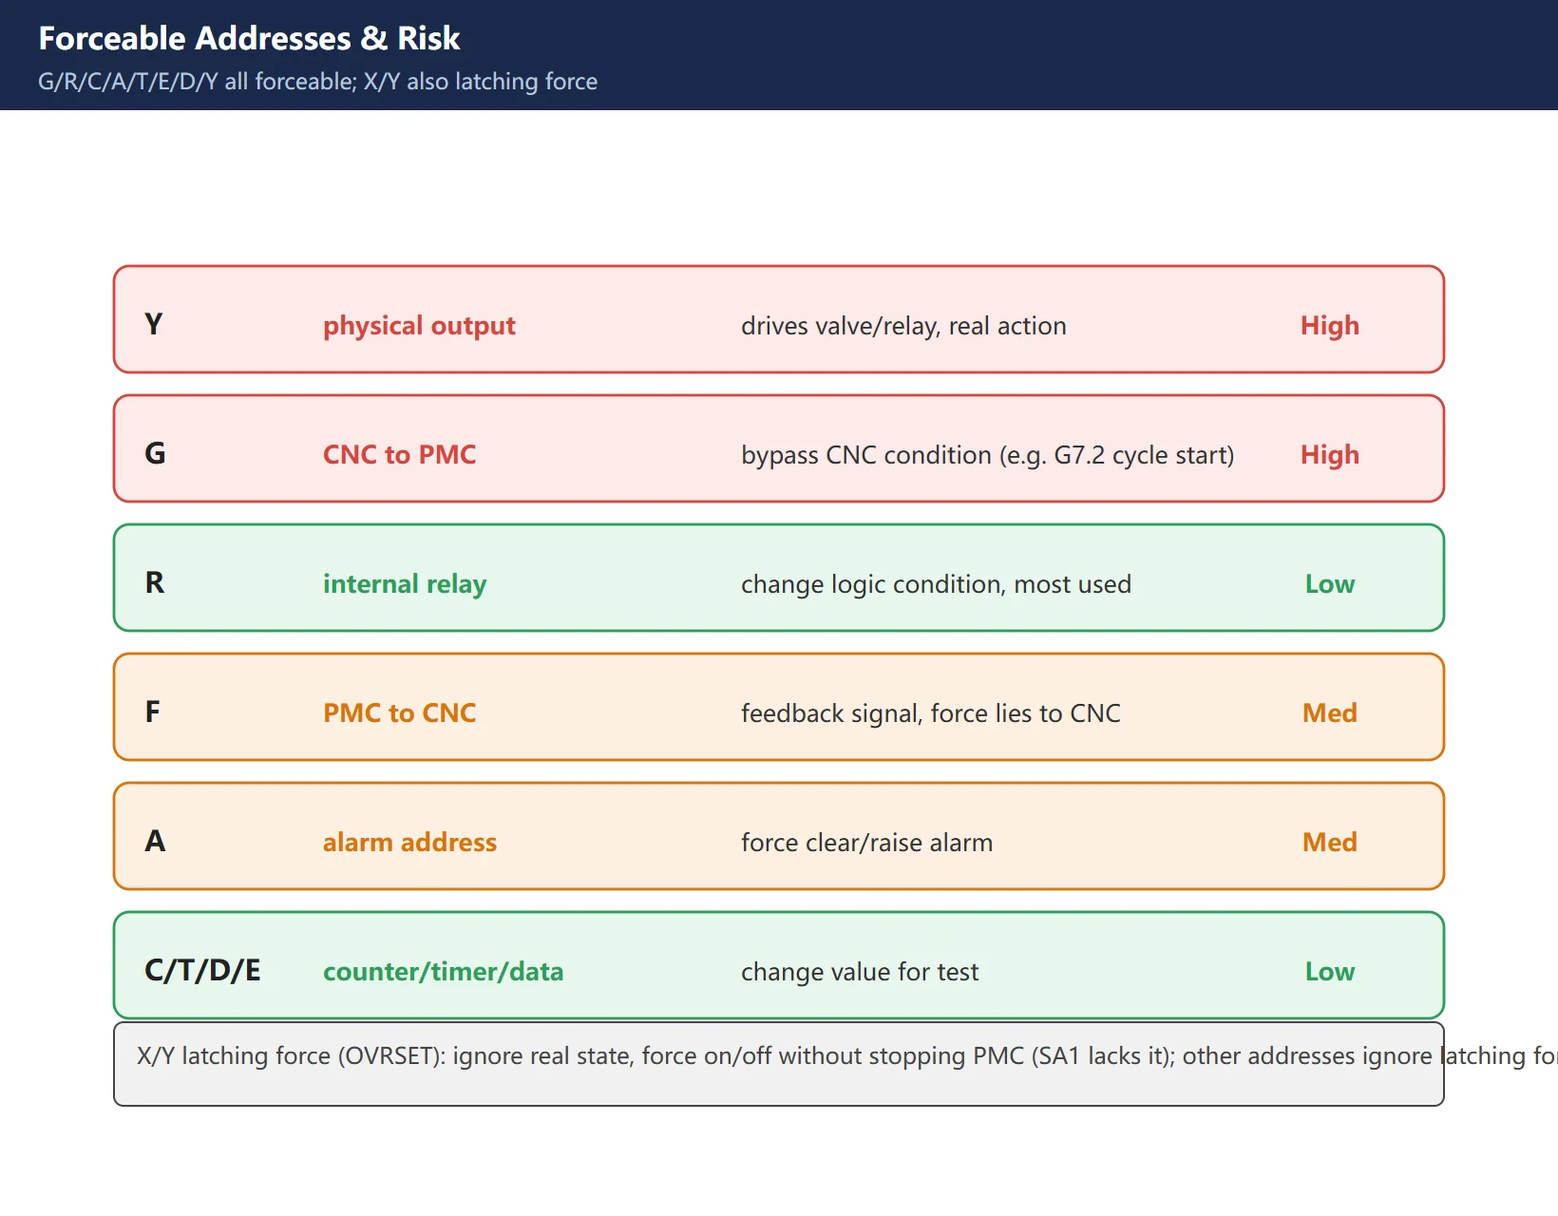Click the 'PMC to CNC' label
Screen dimensions: 1558x1216
(399, 712)
